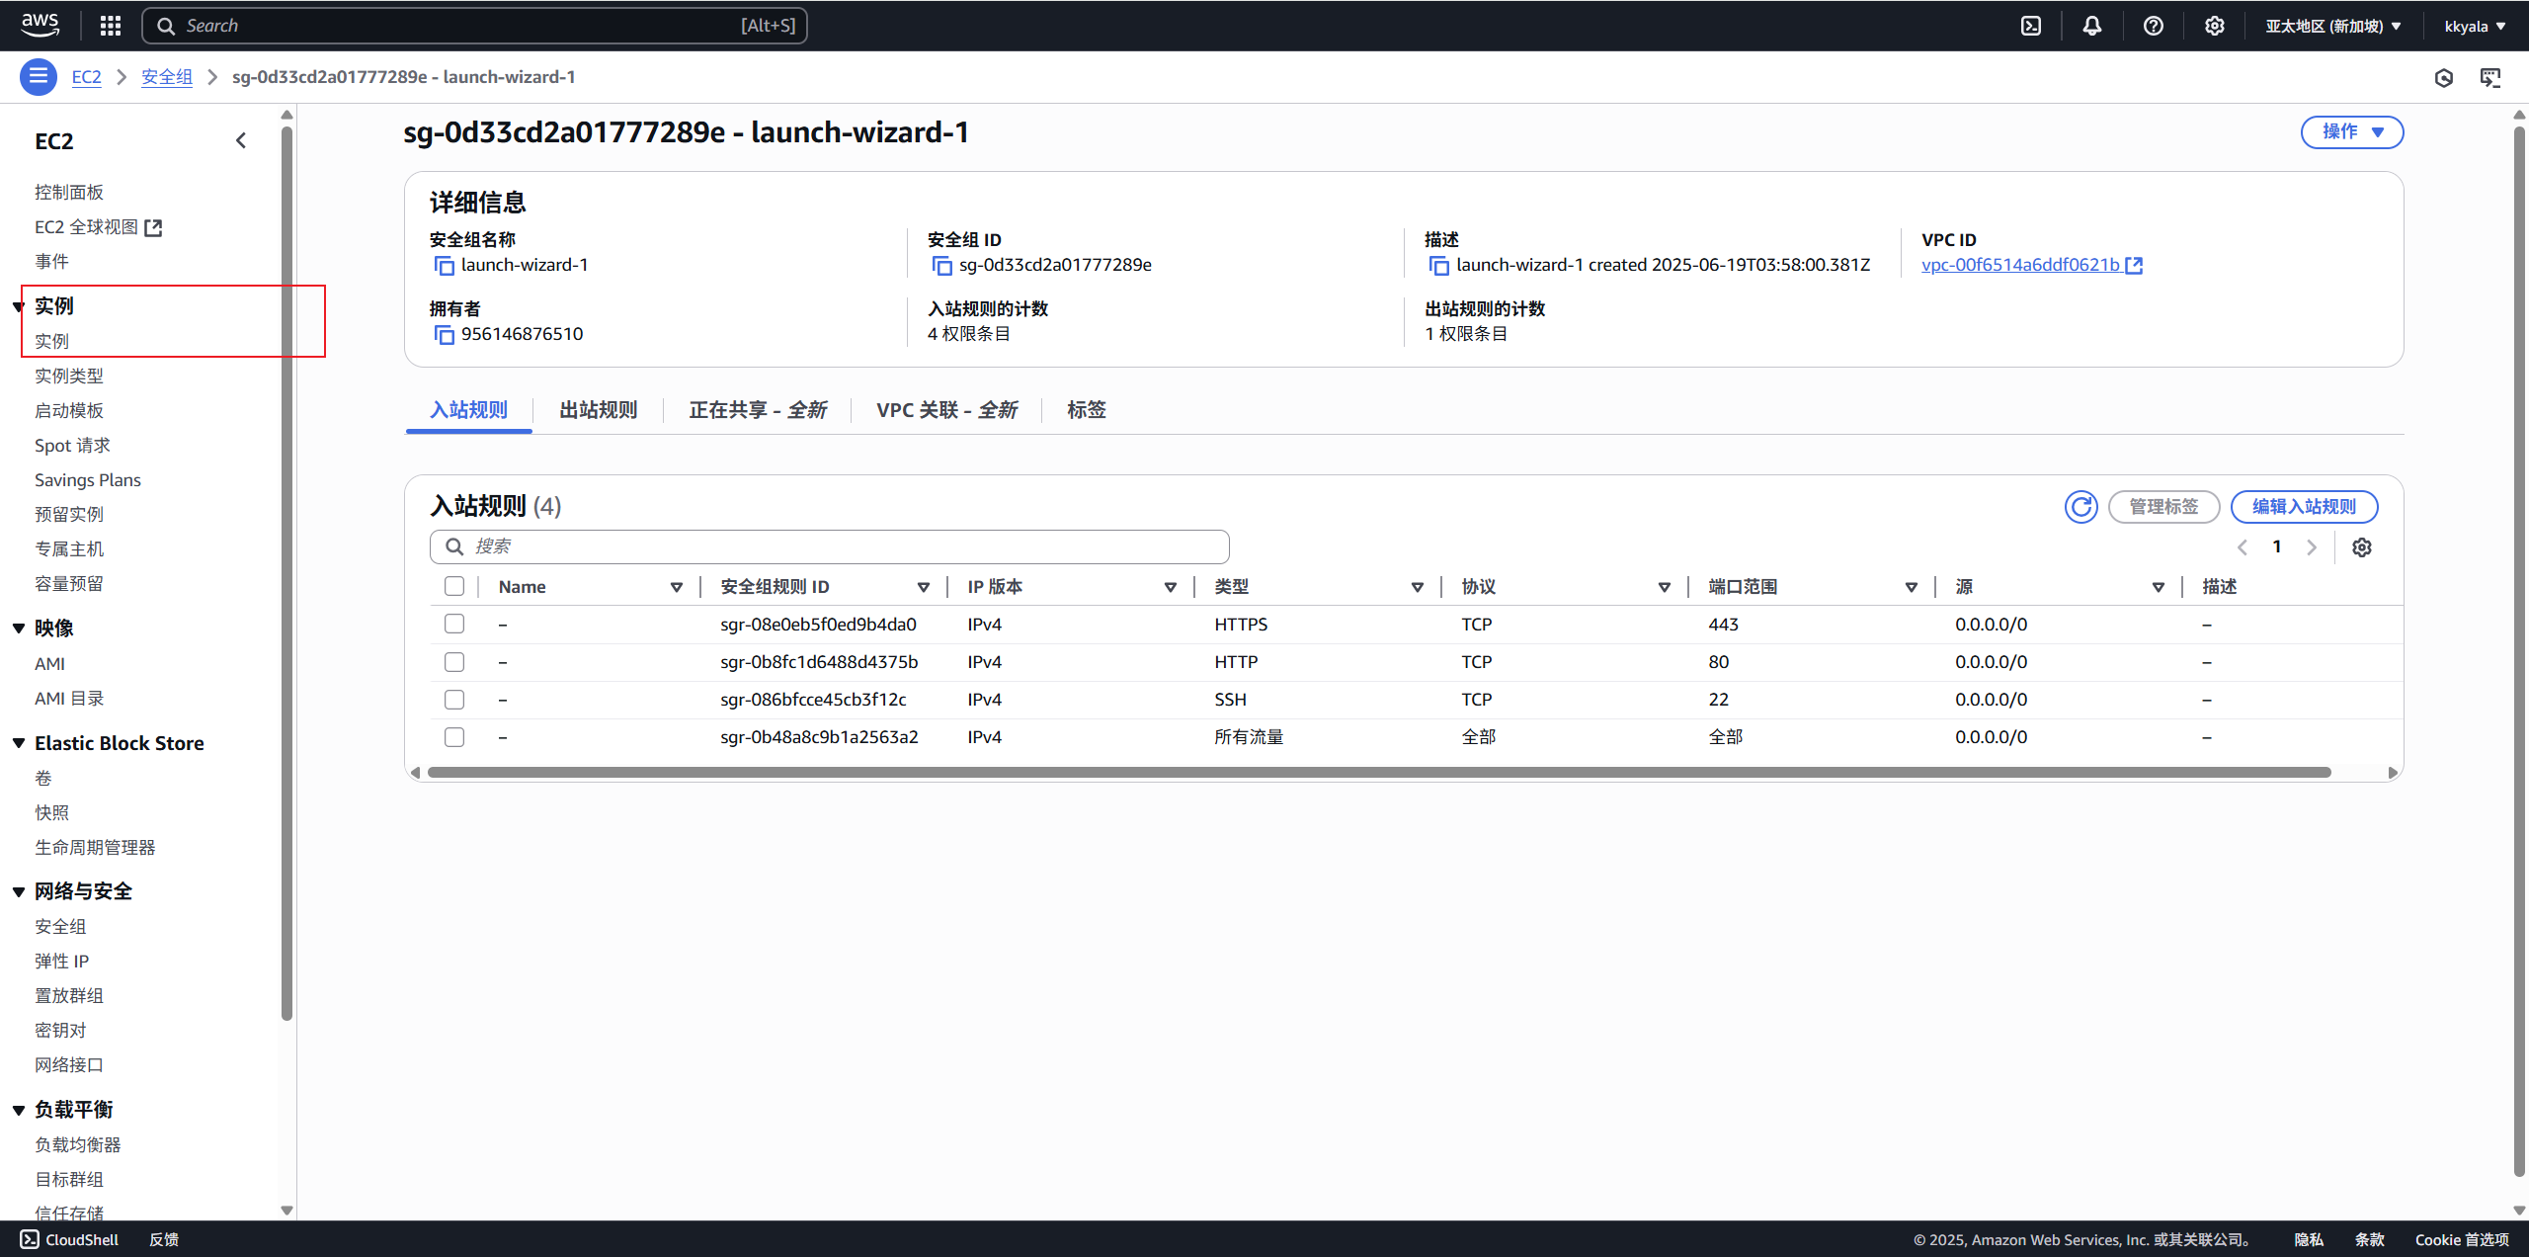Screen dimensions: 2529x1257
Task: Check the SSH port 22 rule
Action: click(x=454, y=699)
